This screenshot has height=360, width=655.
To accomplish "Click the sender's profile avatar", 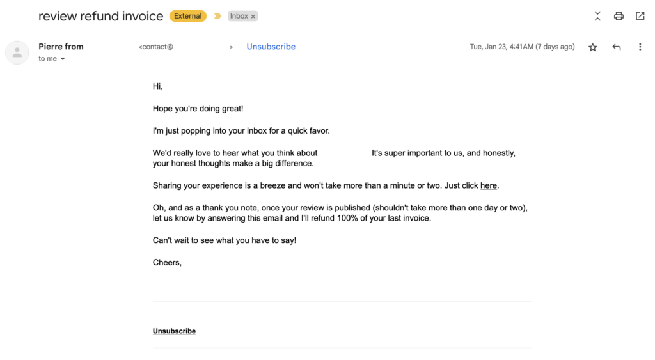I will tap(17, 52).
